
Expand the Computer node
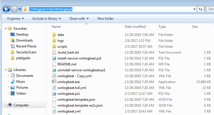click(x=6, y=105)
